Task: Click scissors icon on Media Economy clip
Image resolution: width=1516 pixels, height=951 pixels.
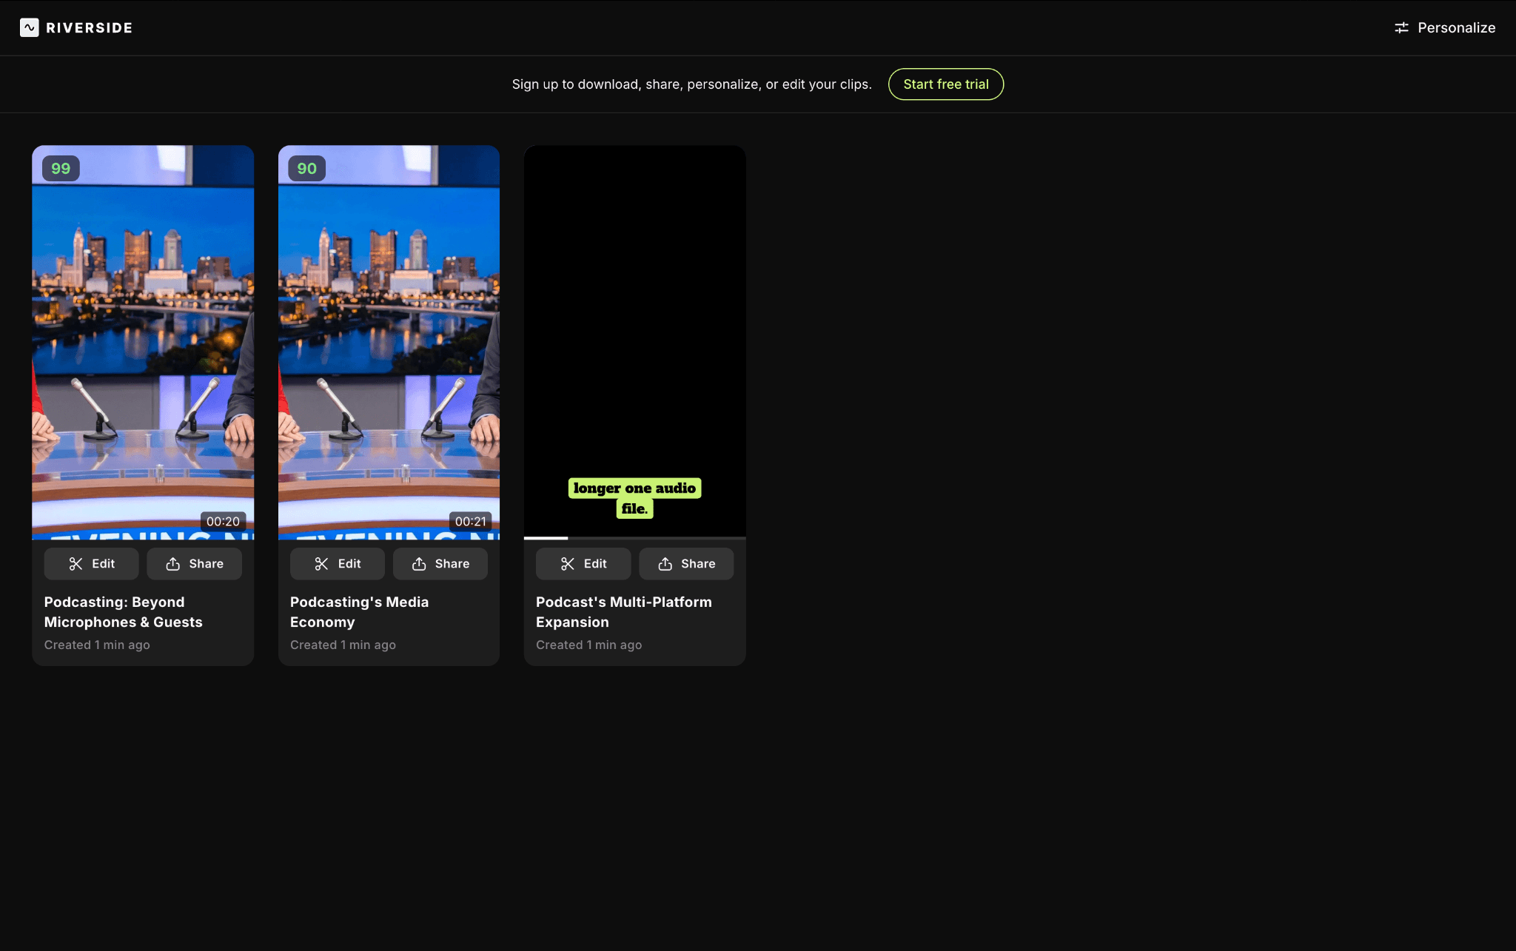Action: click(321, 564)
